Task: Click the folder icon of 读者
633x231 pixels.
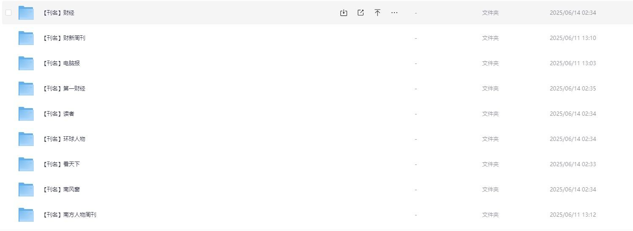Action: (26, 114)
